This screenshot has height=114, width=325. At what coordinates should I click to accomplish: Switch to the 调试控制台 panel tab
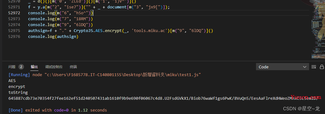pyautogui.click(x=54, y=67)
